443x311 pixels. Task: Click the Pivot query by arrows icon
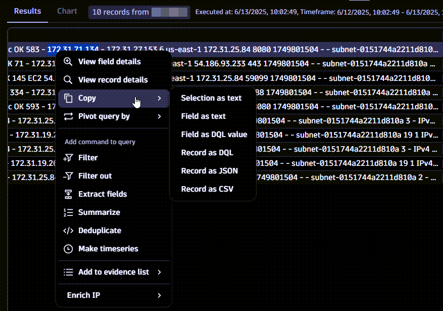(x=68, y=116)
